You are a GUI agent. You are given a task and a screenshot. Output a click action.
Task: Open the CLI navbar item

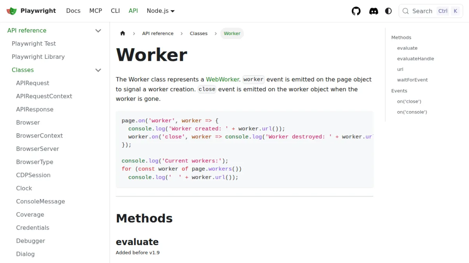pyautogui.click(x=115, y=11)
